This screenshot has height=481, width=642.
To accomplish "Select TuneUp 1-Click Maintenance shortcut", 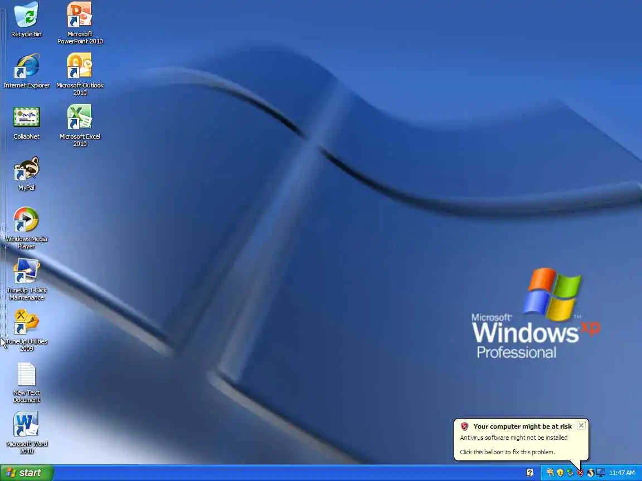I will point(27,279).
